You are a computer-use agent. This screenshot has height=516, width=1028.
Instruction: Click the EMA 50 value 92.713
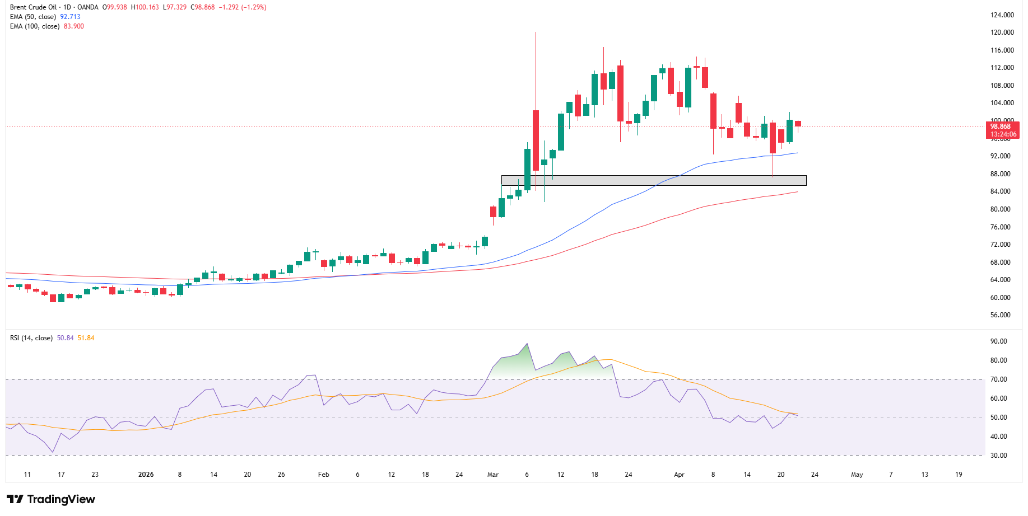click(x=70, y=17)
